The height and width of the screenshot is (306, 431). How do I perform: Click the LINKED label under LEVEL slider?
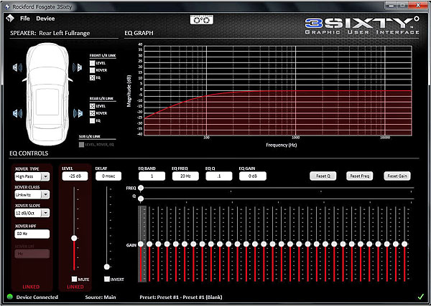coord(75,287)
